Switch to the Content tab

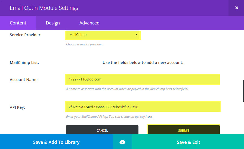coord(18,23)
